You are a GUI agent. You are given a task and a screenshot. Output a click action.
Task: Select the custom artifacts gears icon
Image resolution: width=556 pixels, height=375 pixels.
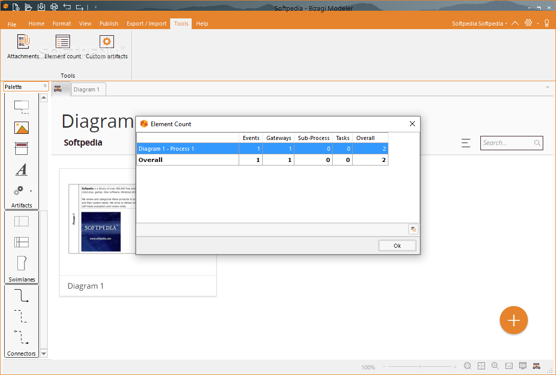point(18,191)
